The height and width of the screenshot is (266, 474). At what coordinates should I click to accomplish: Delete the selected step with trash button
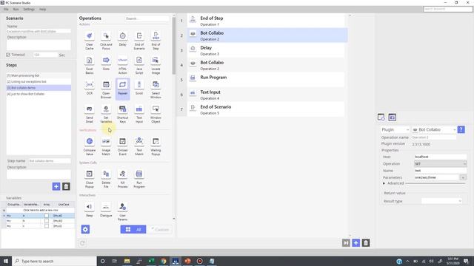[x=66, y=186]
